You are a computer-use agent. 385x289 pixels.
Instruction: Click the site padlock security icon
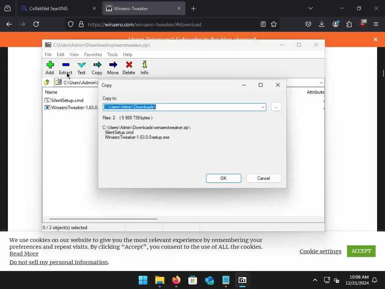click(81, 24)
